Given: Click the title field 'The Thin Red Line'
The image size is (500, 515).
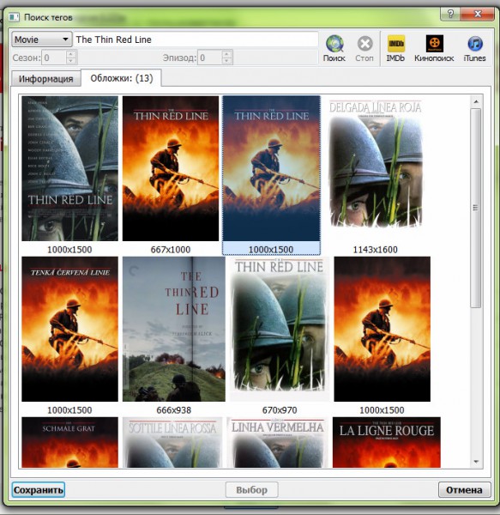Looking at the screenshot, I should coord(196,39).
